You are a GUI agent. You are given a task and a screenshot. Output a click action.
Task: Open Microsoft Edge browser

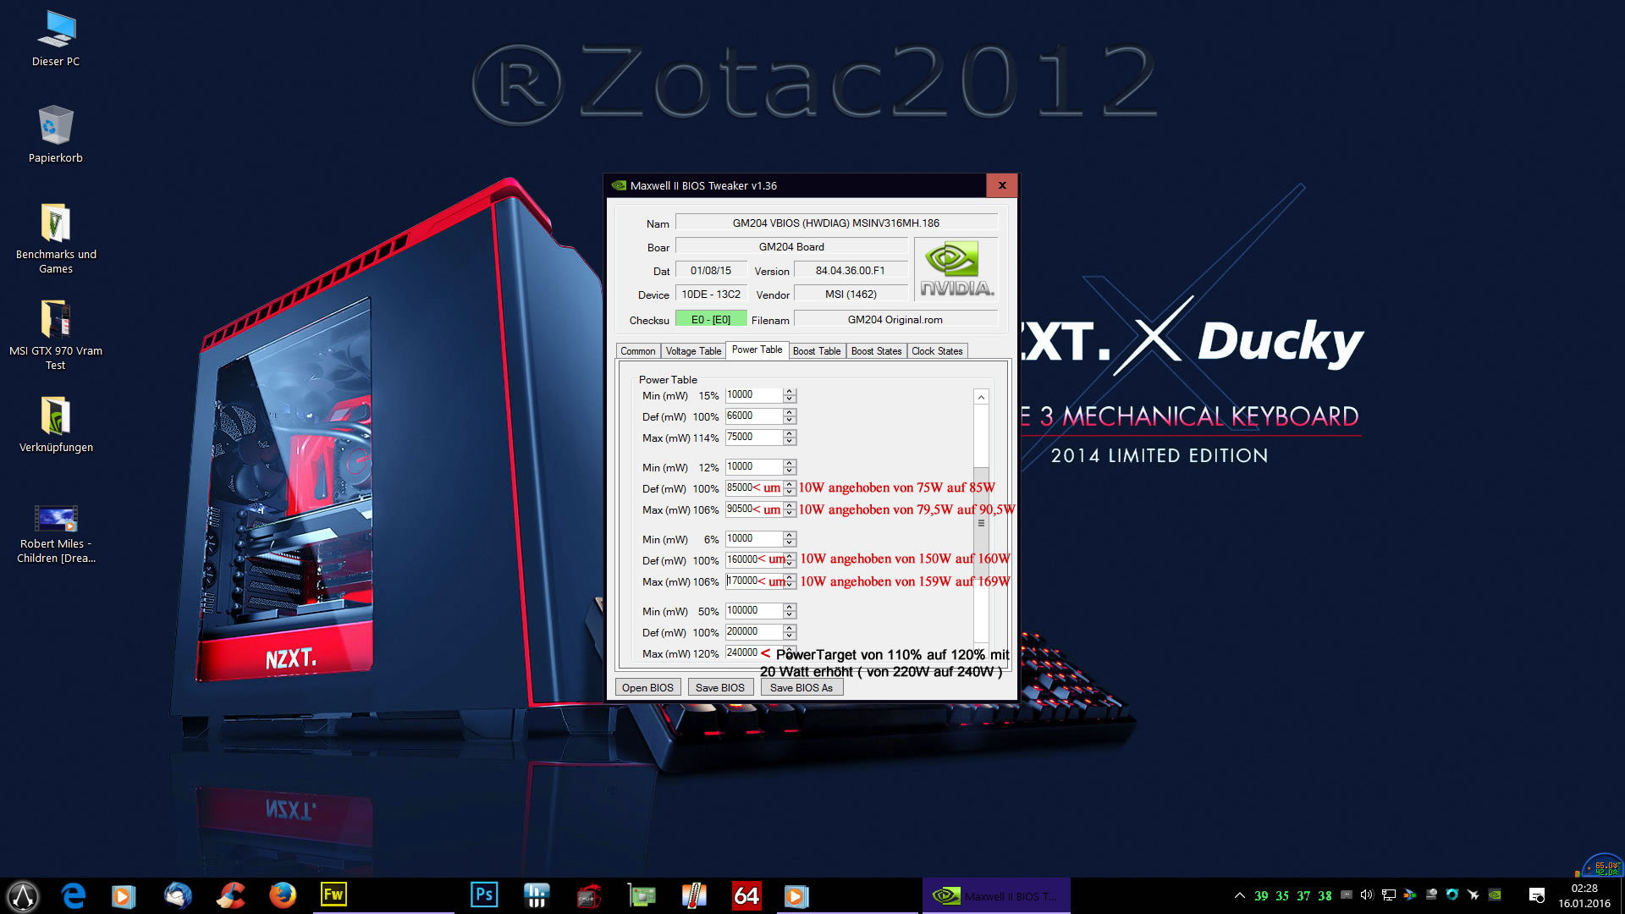pos(74,895)
